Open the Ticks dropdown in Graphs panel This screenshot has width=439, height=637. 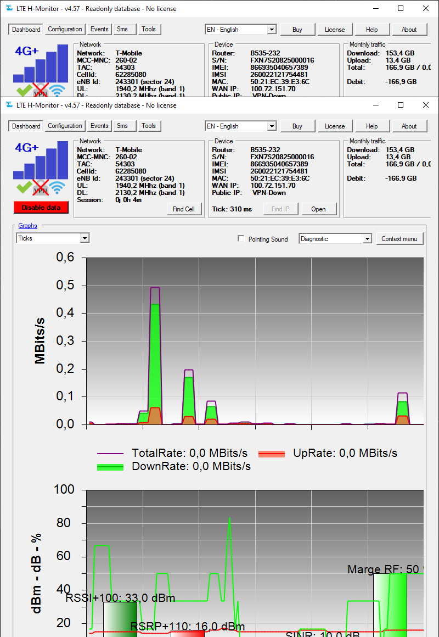pos(53,238)
